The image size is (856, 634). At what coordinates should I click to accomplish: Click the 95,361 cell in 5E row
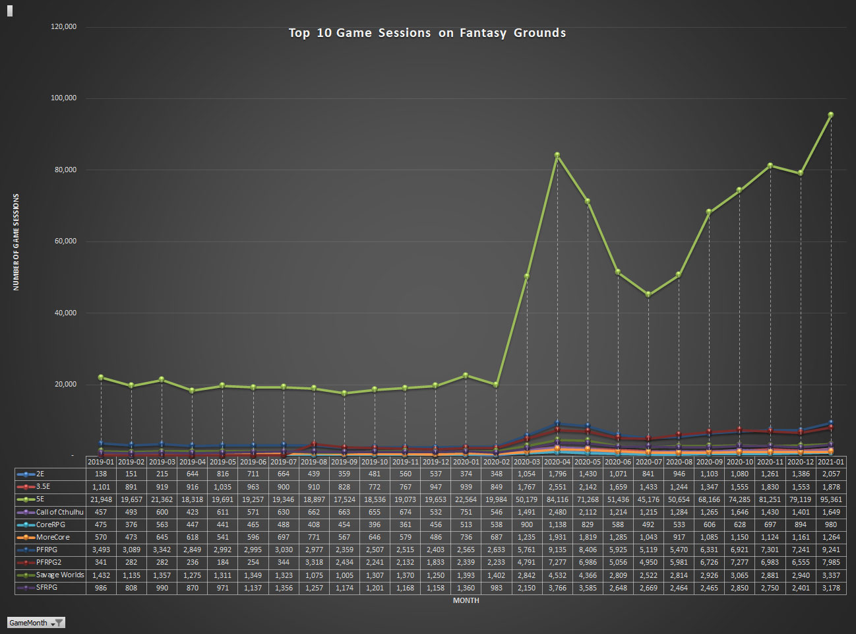831,499
